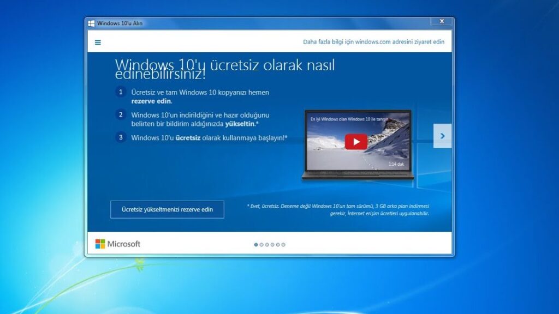Click the 'Windows 10'u Alın' title bar text
Screen dimensions: 559x314
coord(120,23)
